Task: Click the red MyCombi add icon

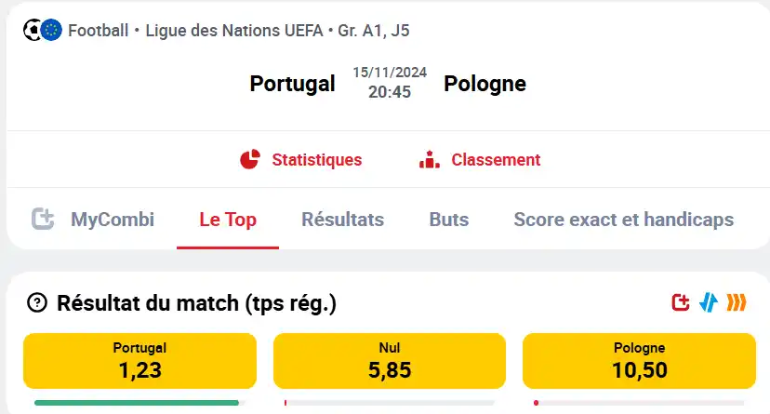Action: (680, 302)
